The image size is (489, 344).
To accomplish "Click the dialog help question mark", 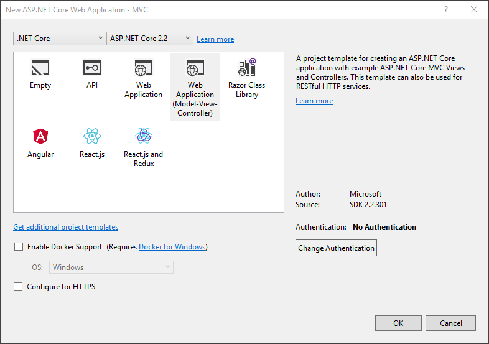I will [x=446, y=10].
